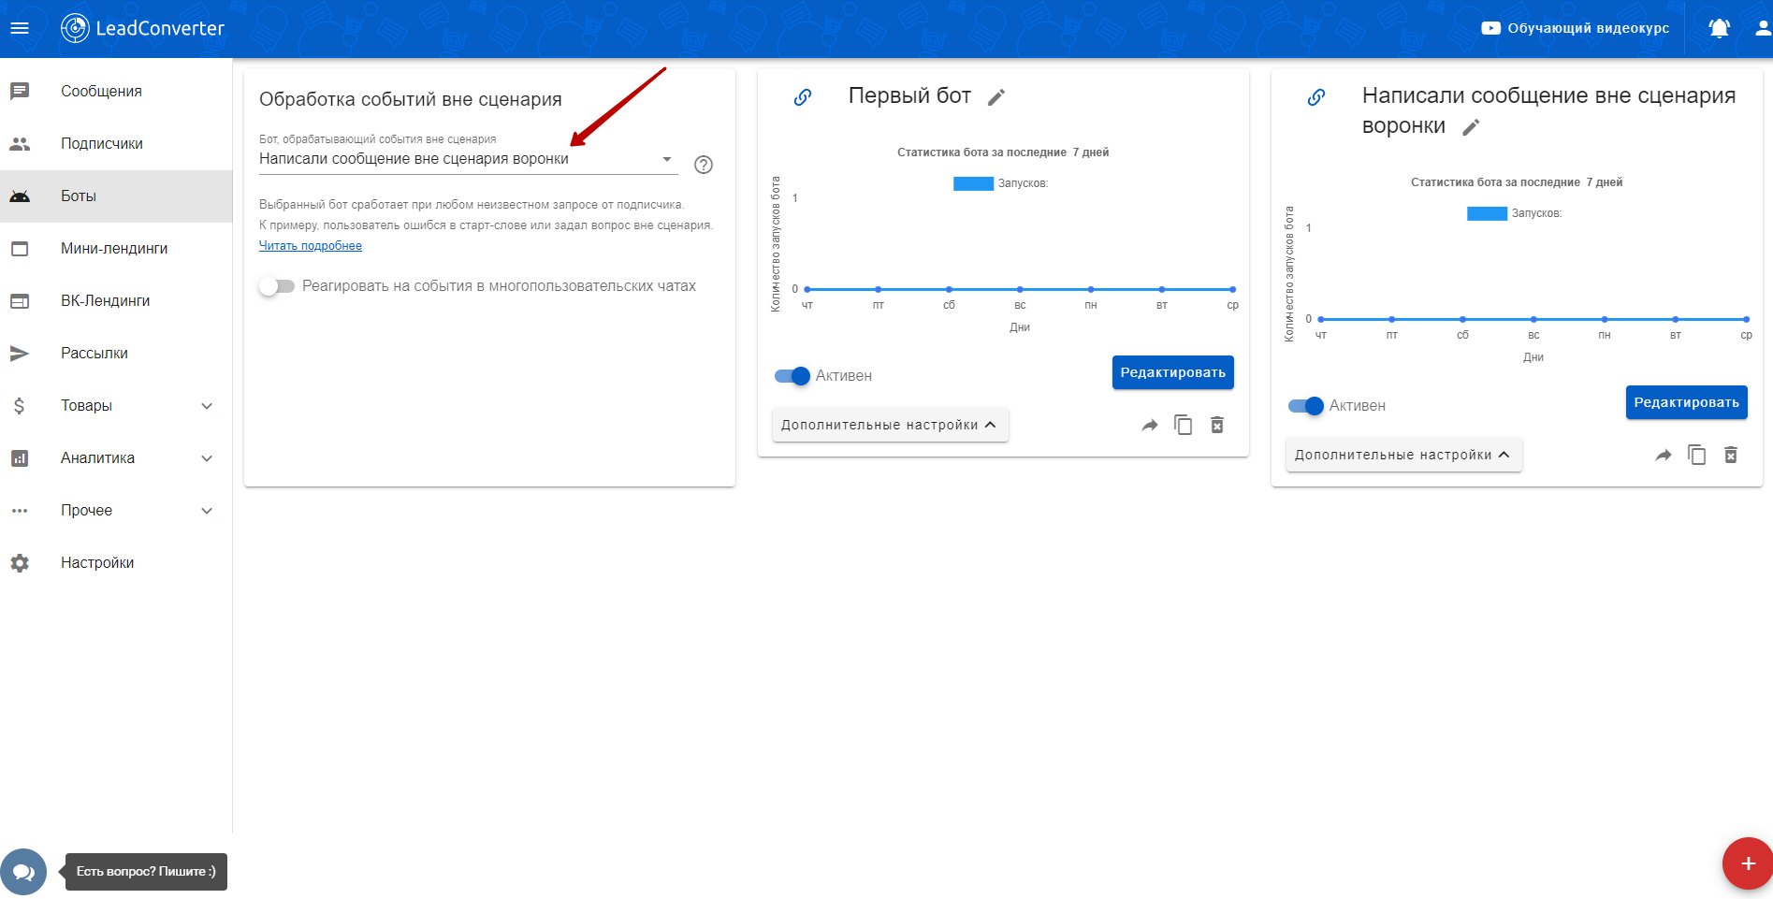Expand Товары submenu chevron
This screenshot has height=899, width=1773.
pos(208,406)
